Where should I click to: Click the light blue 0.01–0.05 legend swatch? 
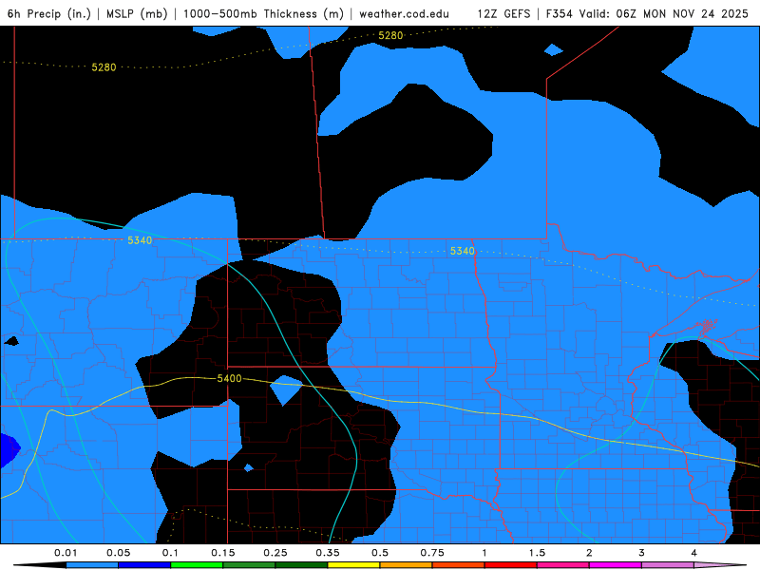click(x=92, y=565)
